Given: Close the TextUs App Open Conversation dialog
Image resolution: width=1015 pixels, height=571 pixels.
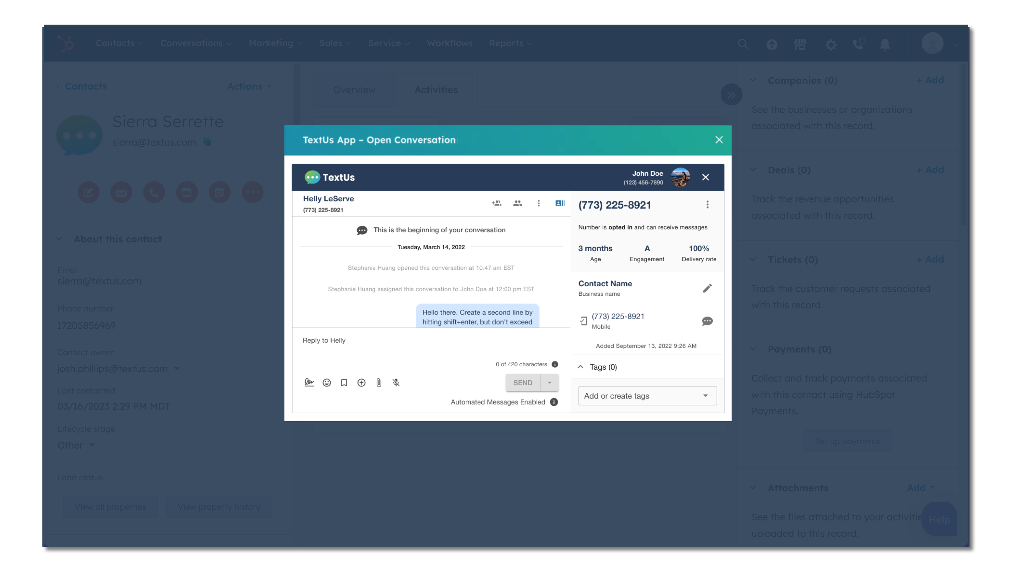Looking at the screenshot, I should (x=719, y=140).
